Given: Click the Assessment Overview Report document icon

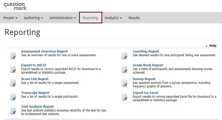Looking at the screenshot, I should click(x=13, y=55).
